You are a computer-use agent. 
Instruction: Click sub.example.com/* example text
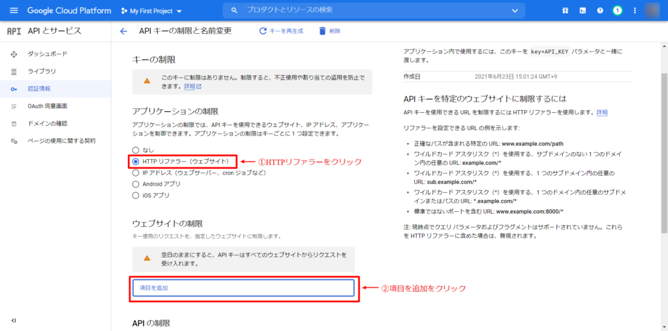[452, 181]
